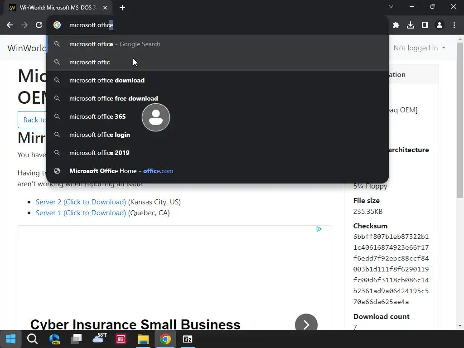
Task: Click the ad choices triangle icon
Action: (x=319, y=229)
